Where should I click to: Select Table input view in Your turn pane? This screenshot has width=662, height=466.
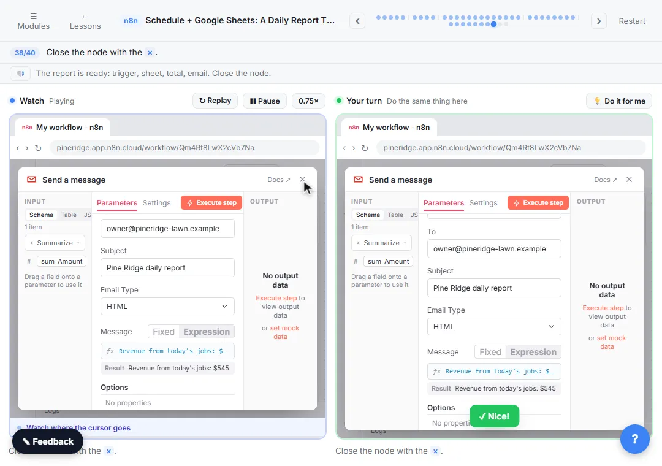395,215
